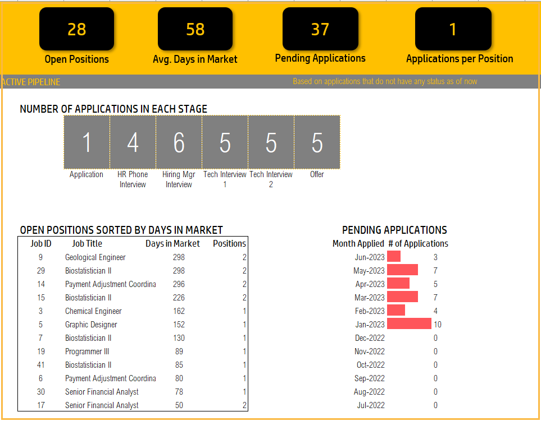
Task: Select the 'Chemical Engineer' job title cell
Action: click(93, 311)
